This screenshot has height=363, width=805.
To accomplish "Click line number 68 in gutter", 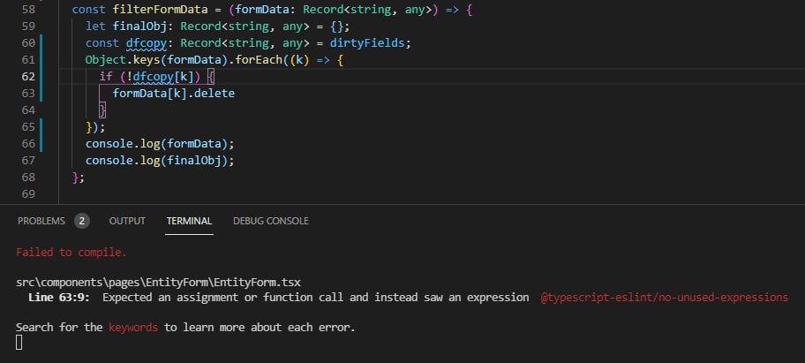I will tap(29, 178).
